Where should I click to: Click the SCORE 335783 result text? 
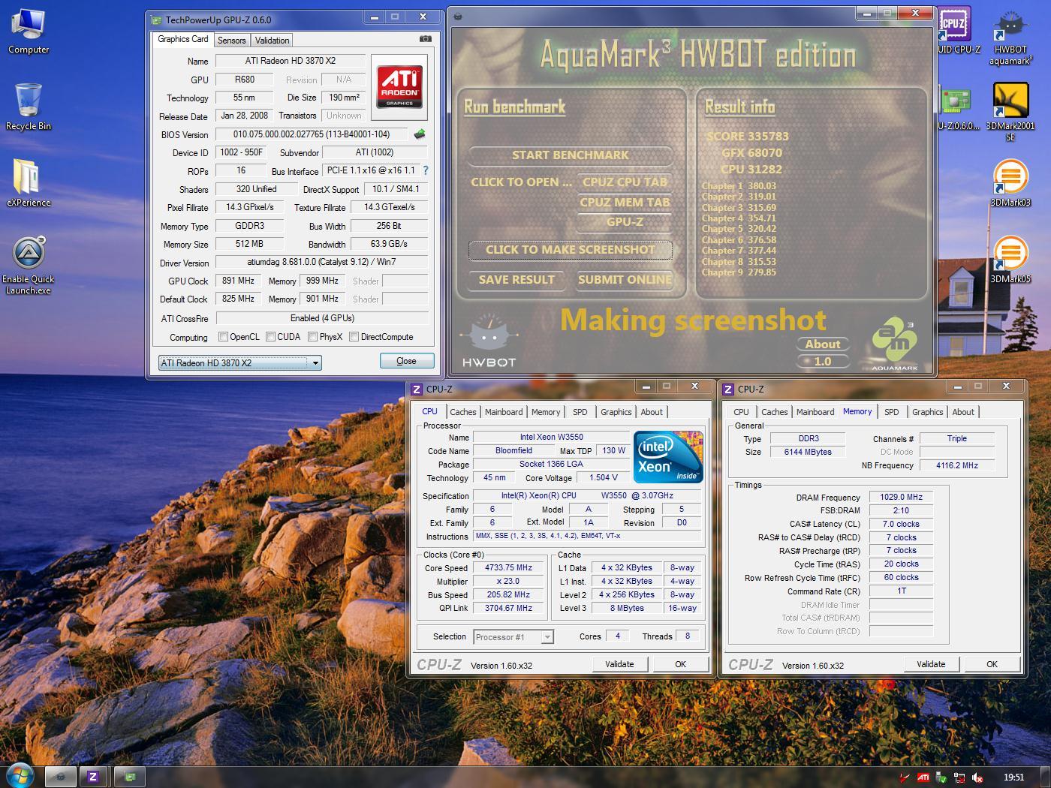tap(748, 137)
